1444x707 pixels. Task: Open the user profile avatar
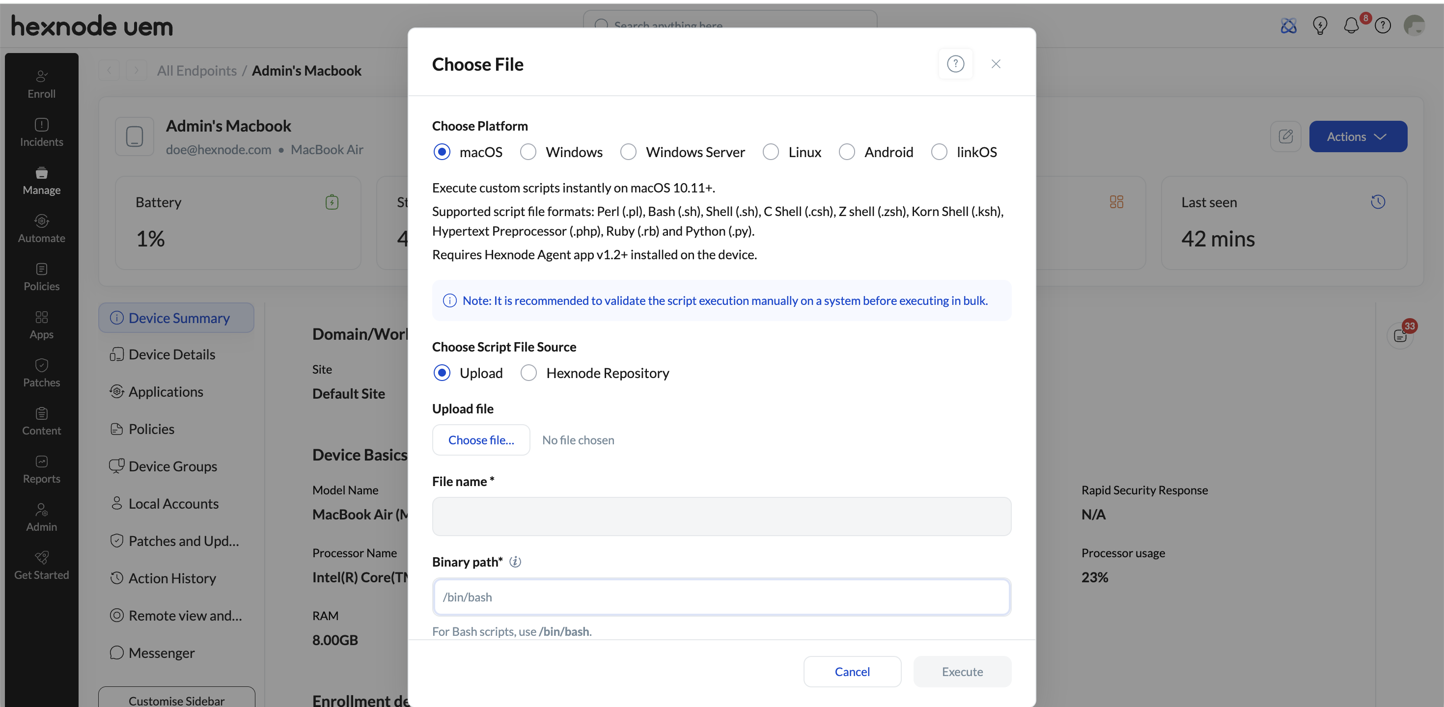point(1414,25)
